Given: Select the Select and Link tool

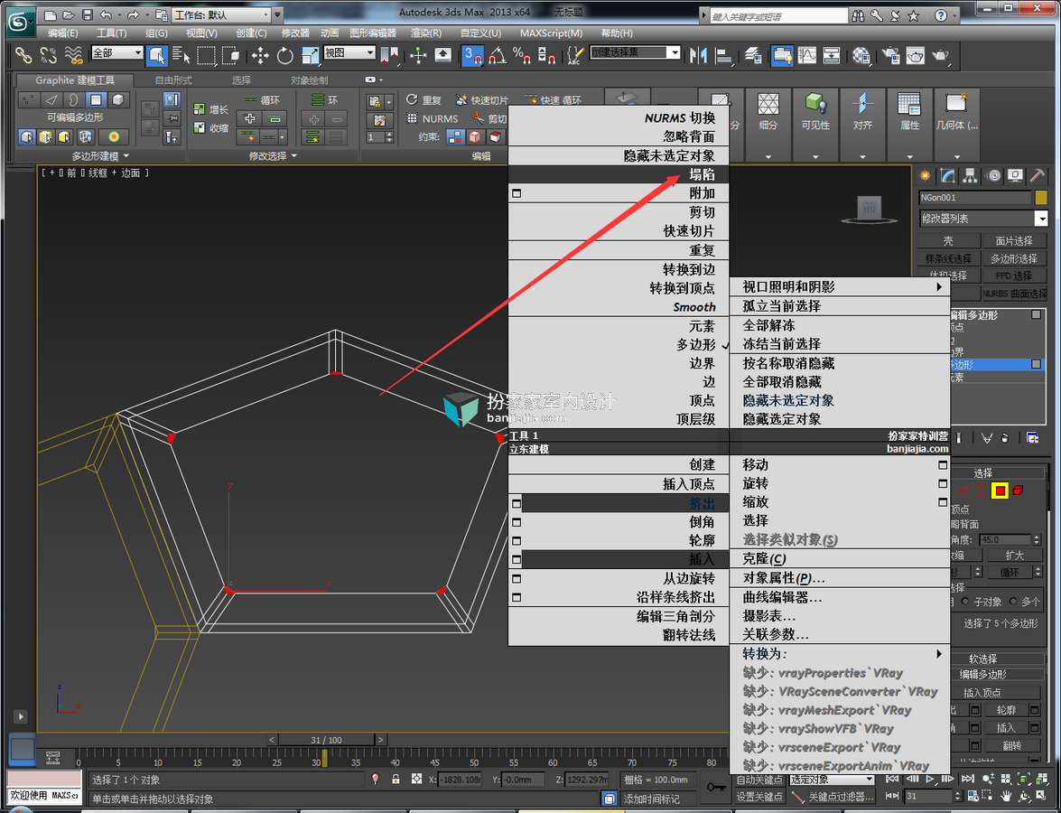Looking at the screenshot, I should click(x=23, y=55).
